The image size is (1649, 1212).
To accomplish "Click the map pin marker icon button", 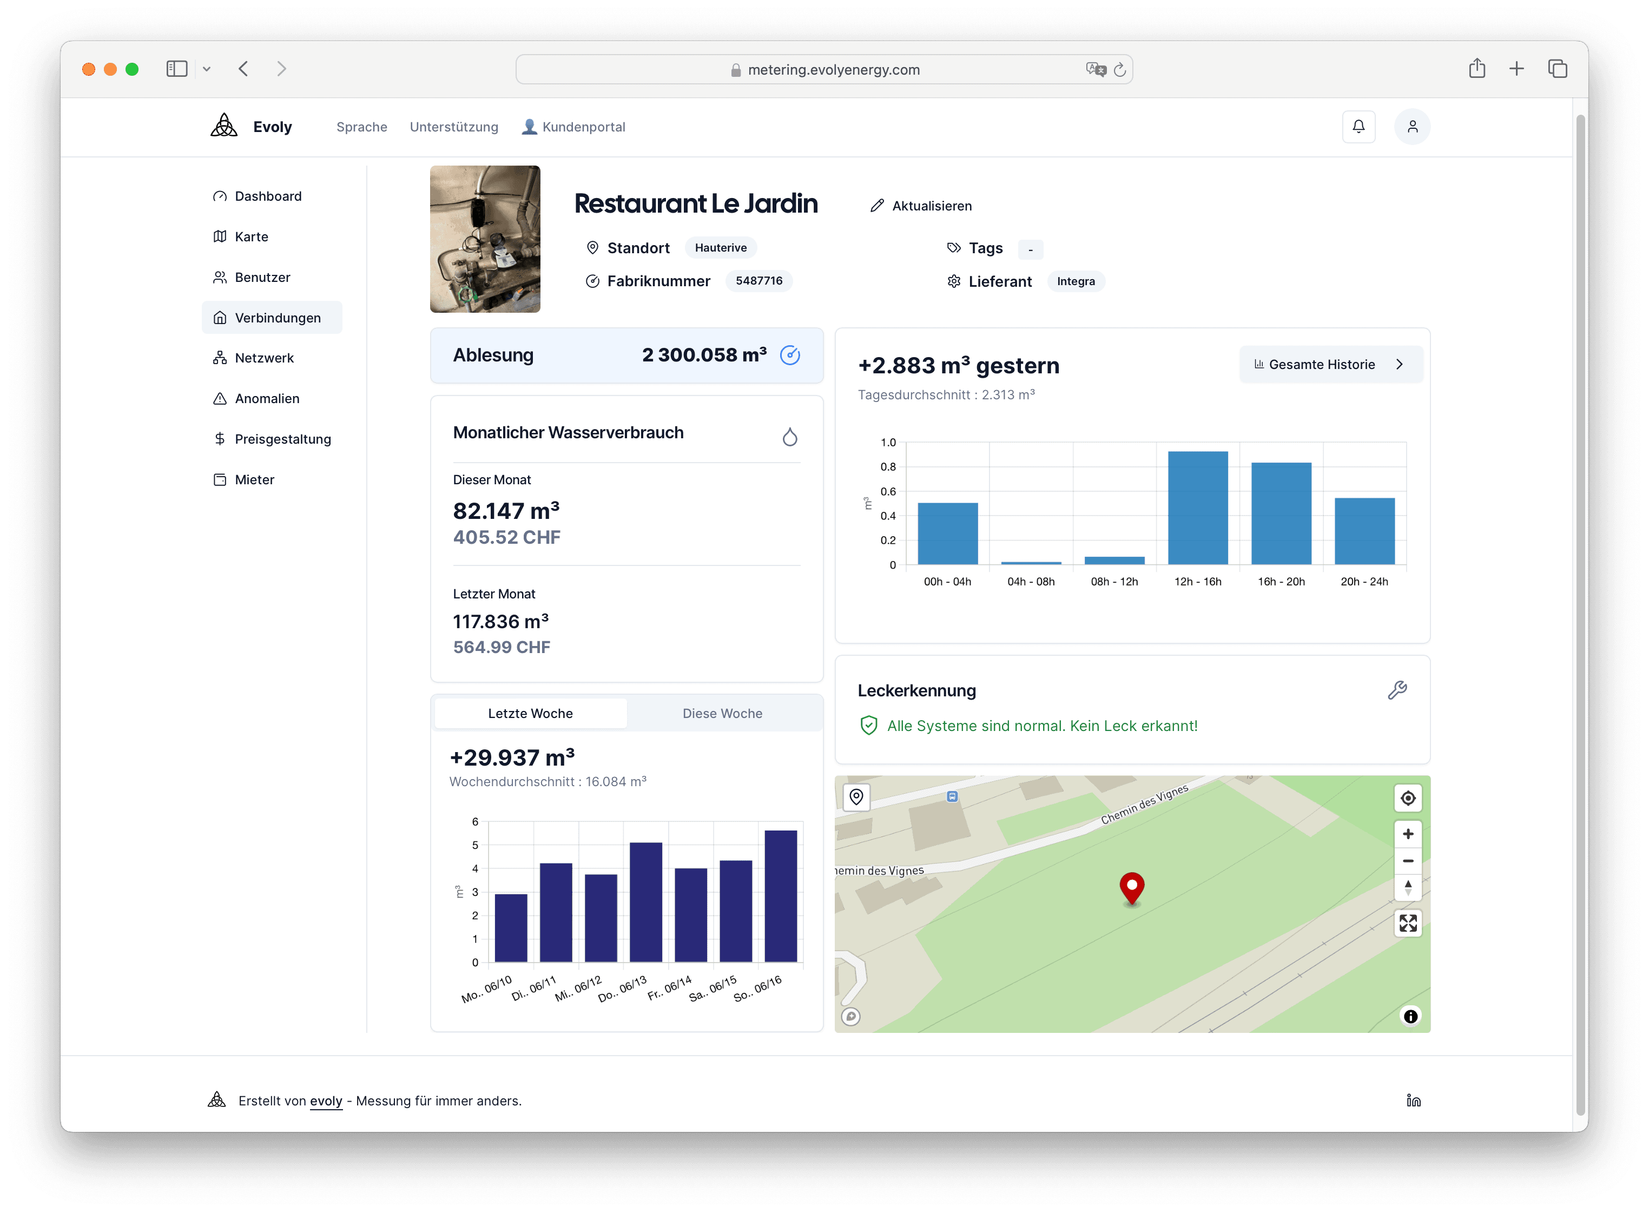I will click(856, 797).
